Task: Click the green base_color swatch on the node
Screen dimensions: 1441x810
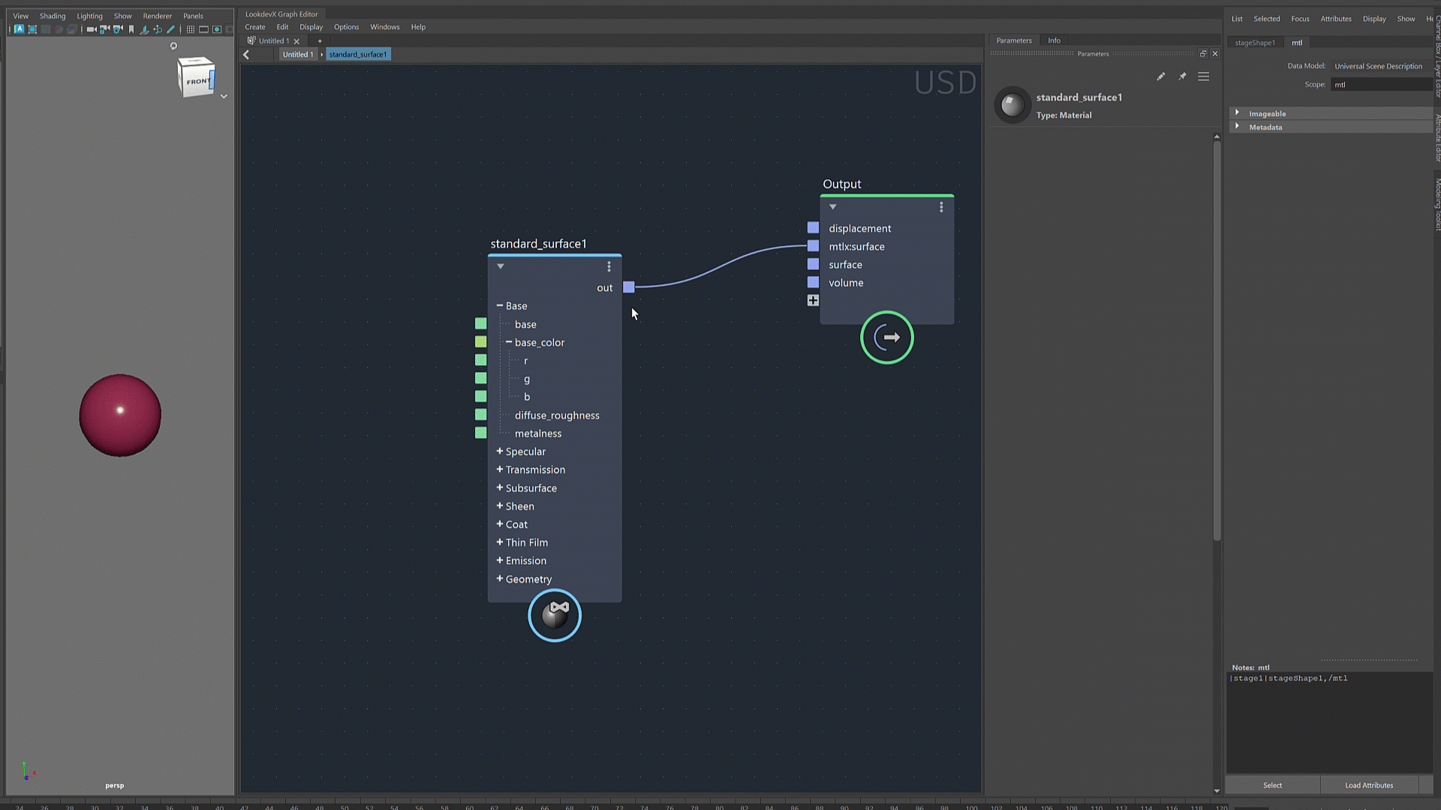Action: click(480, 341)
